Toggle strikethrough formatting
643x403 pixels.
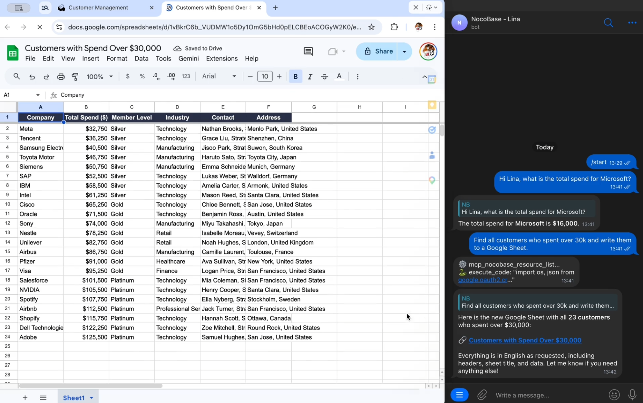click(x=325, y=77)
